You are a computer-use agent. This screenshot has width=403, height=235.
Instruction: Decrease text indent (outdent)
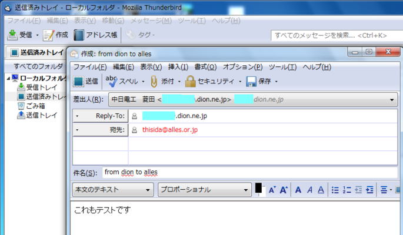click(358, 190)
